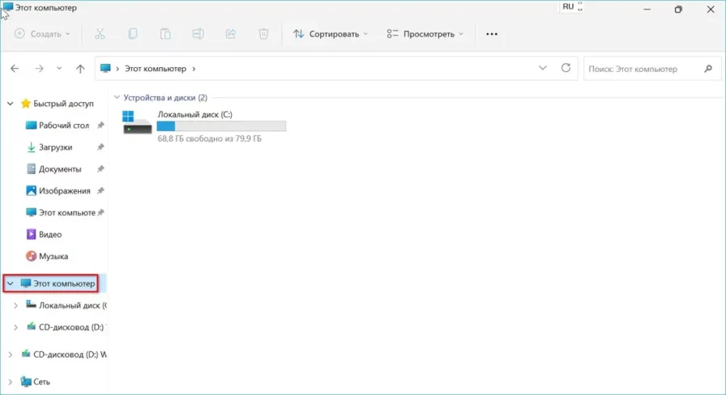Image resolution: width=726 pixels, height=395 pixels.
Task: Click the Paste clipboard icon
Action: [165, 34]
